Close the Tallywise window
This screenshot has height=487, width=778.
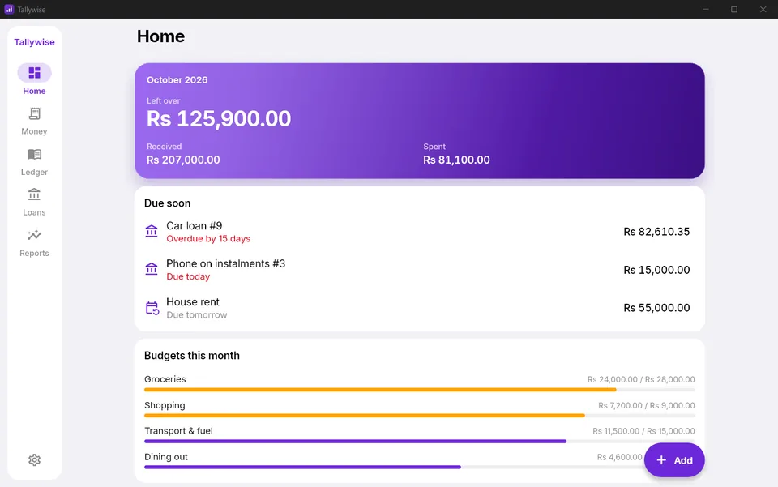click(763, 10)
